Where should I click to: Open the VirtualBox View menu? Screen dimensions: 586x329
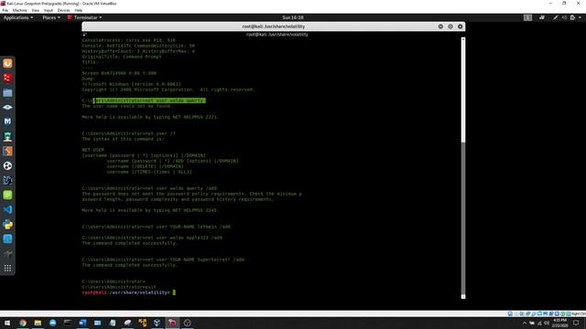click(x=36, y=10)
